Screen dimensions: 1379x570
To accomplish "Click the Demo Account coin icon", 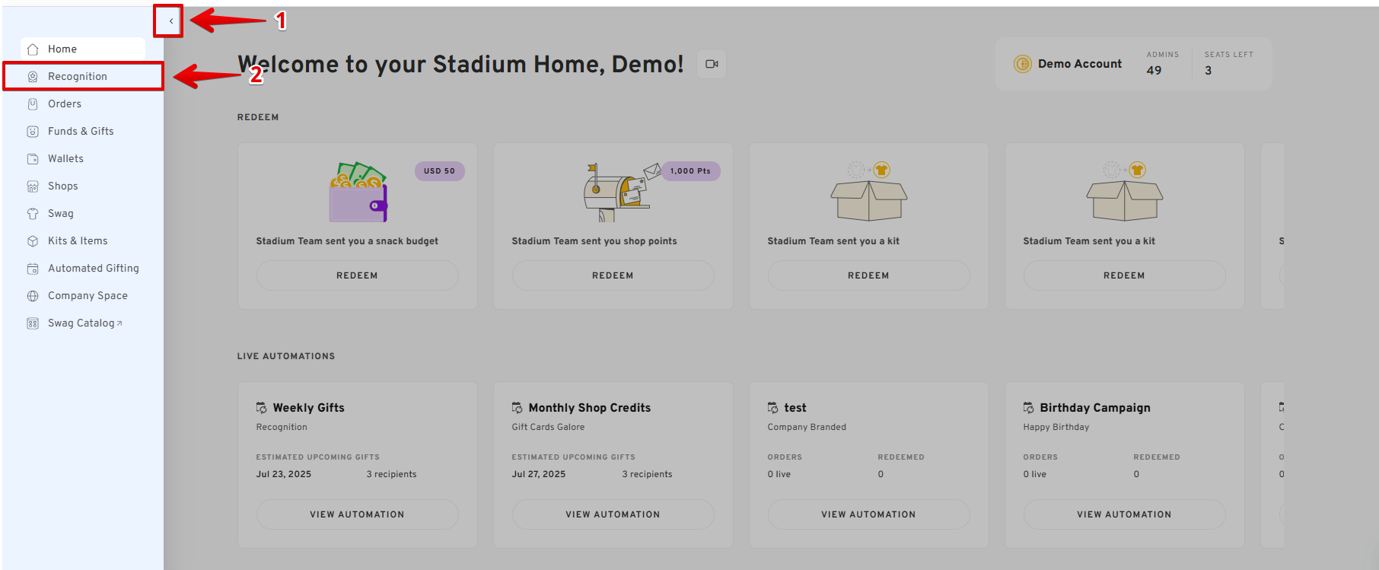I will point(1022,64).
